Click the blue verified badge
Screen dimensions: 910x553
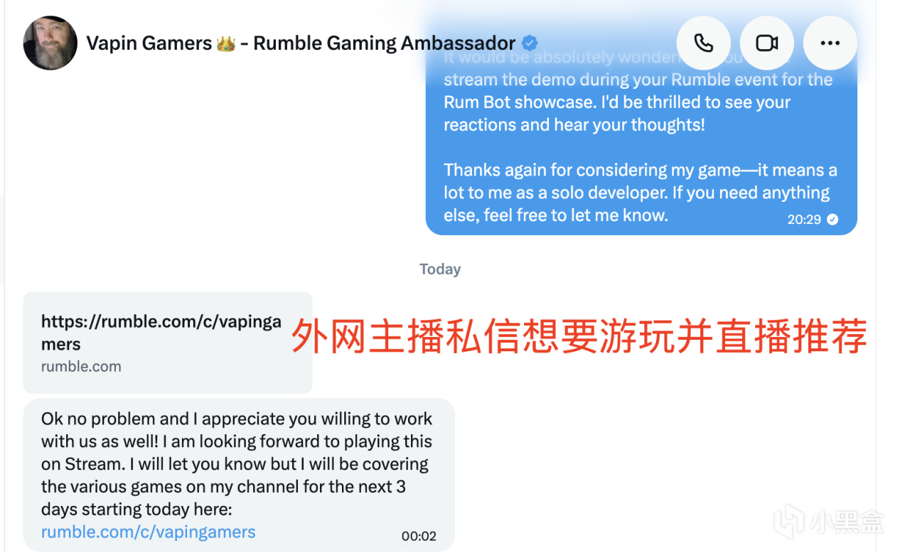530,43
